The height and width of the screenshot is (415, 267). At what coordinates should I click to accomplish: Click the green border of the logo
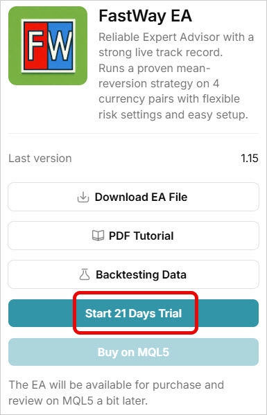point(48,12)
